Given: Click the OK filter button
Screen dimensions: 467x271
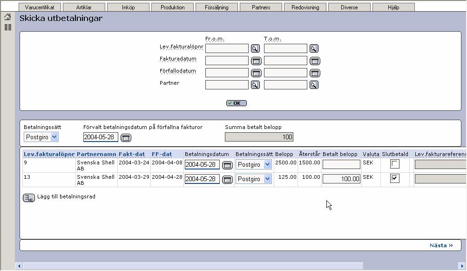Looking at the screenshot, I should coord(237,103).
